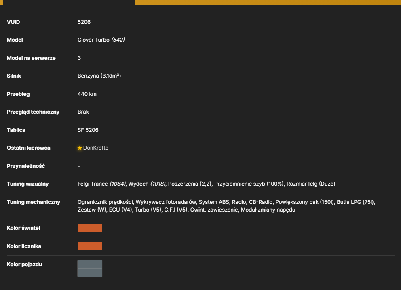Click the Przegląd techniczny value Brak
This screenshot has width=401, height=290.
click(83, 112)
